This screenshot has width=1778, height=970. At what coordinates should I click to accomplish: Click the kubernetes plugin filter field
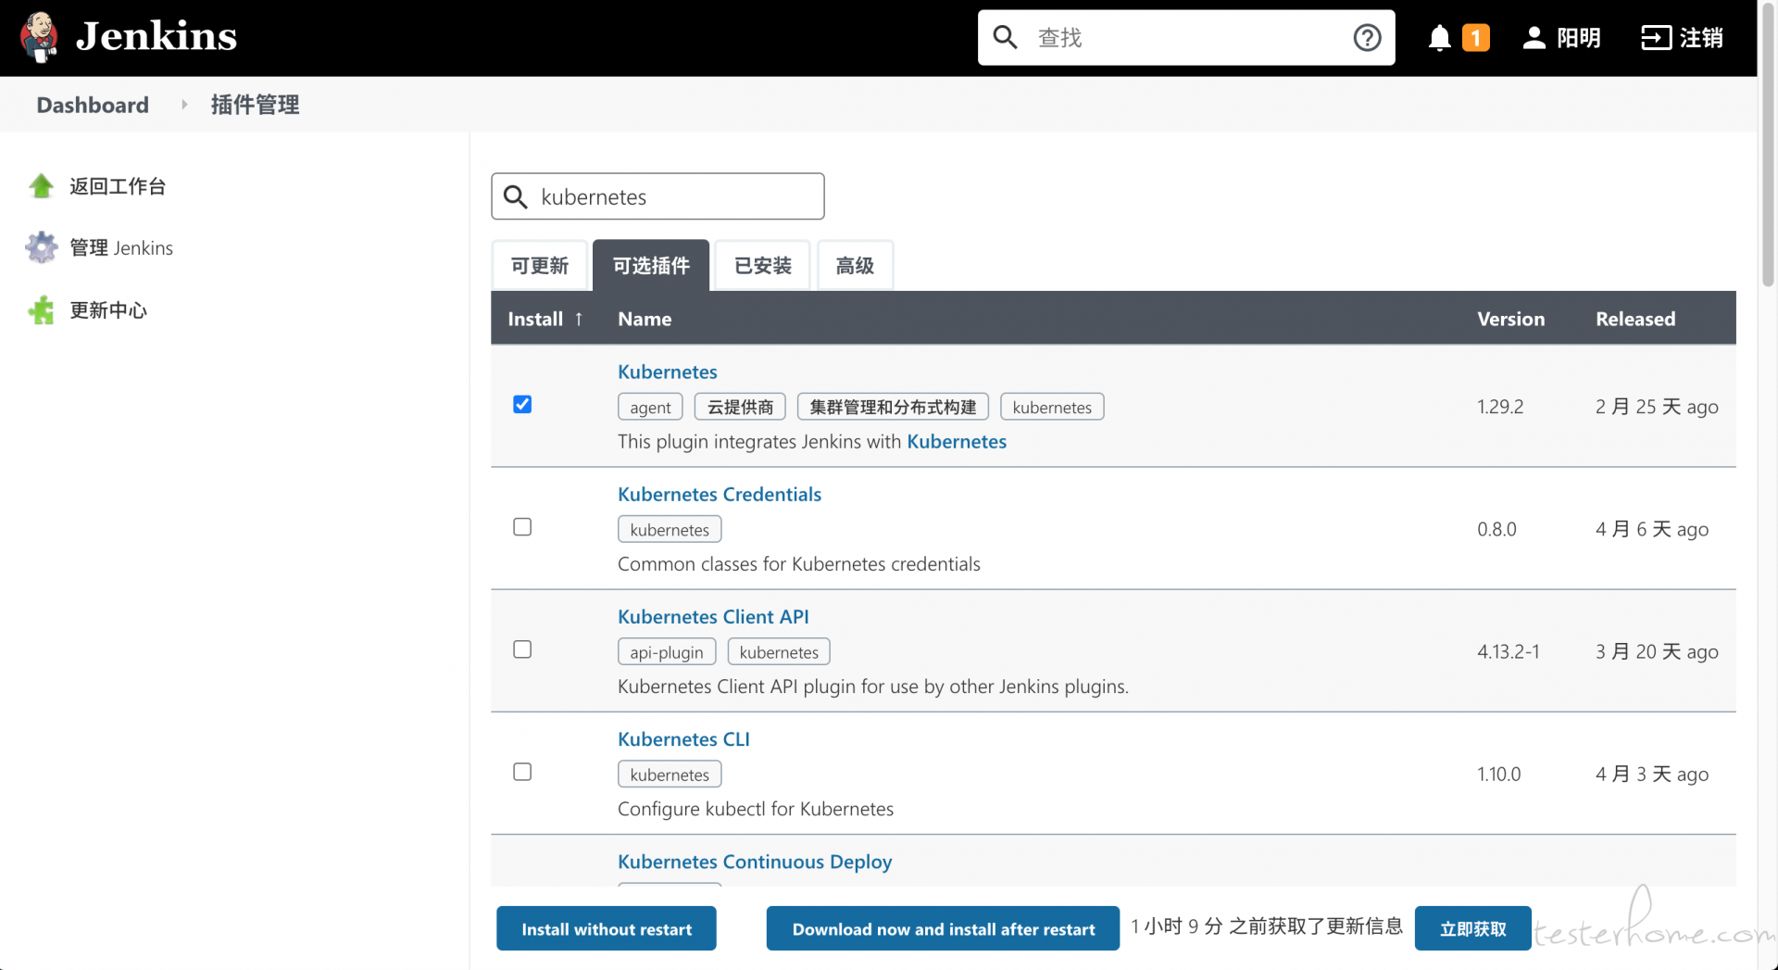click(657, 196)
